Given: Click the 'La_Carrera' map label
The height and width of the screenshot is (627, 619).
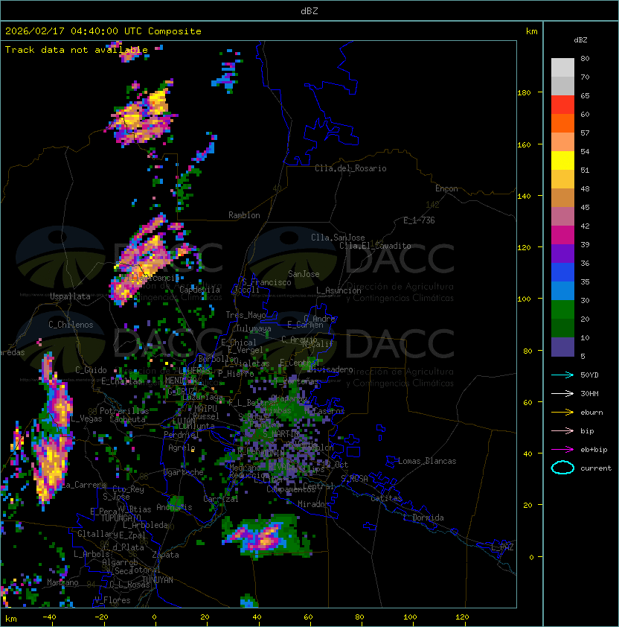Looking at the screenshot, I should pos(83,485).
